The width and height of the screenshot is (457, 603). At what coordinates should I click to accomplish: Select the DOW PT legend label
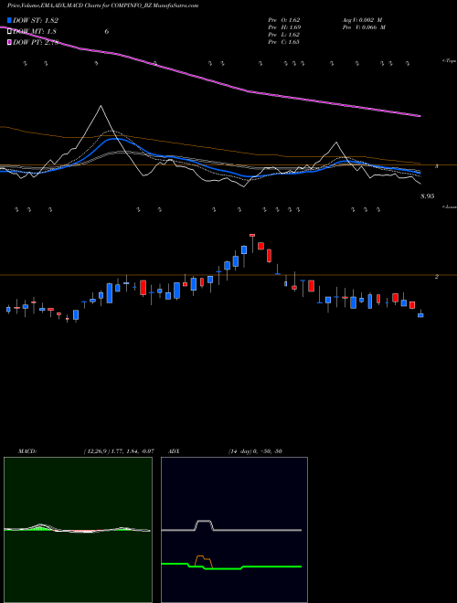36,42
